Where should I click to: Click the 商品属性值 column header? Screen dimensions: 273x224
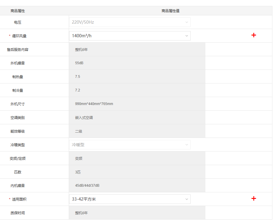tap(170, 11)
